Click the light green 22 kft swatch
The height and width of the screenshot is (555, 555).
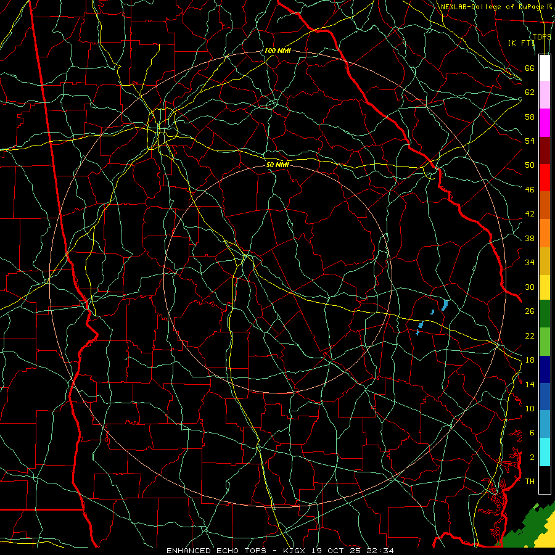[545, 342]
